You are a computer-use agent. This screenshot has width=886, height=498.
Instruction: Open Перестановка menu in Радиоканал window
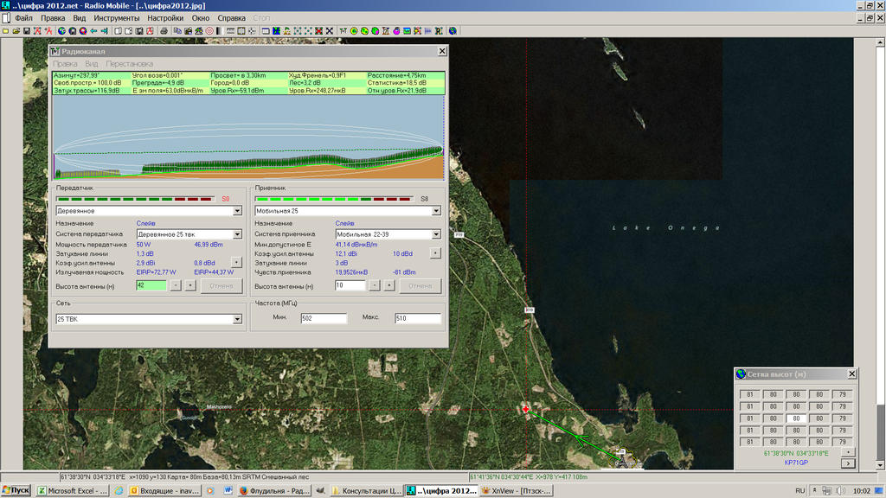(130, 64)
